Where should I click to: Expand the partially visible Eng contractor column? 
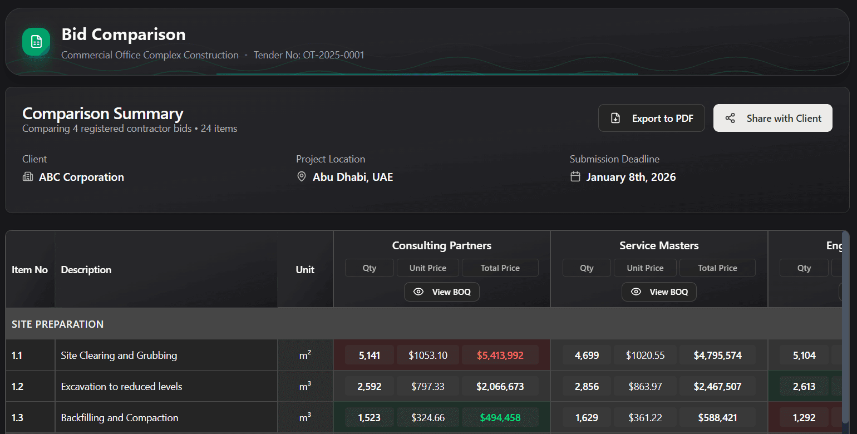point(835,245)
